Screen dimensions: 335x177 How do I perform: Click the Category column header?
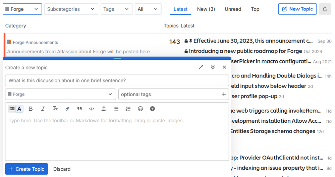click(x=16, y=25)
